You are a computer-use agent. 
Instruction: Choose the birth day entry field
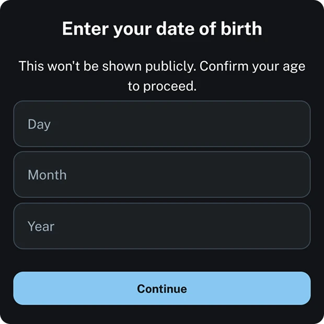coord(162,124)
